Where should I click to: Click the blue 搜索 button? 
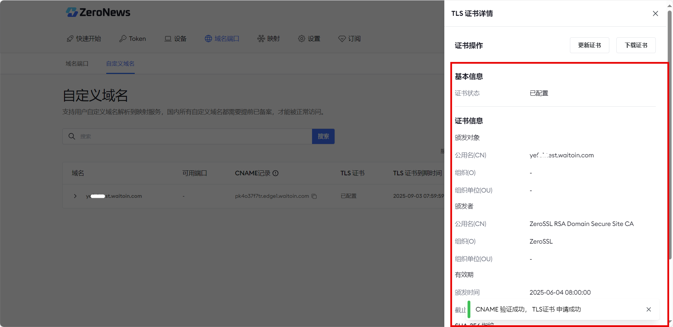tap(323, 136)
